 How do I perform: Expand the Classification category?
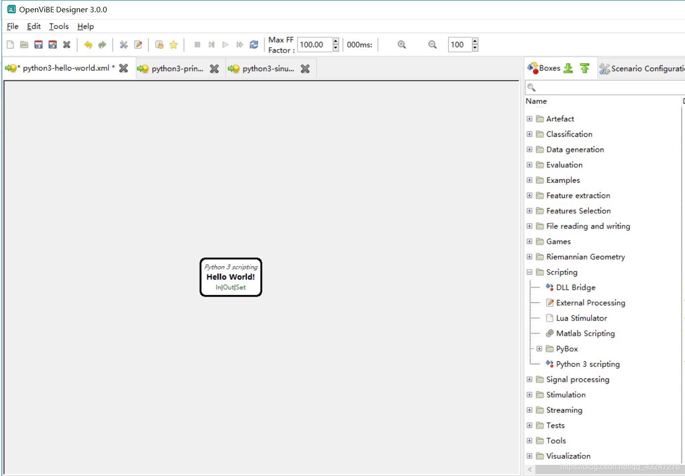click(x=529, y=134)
